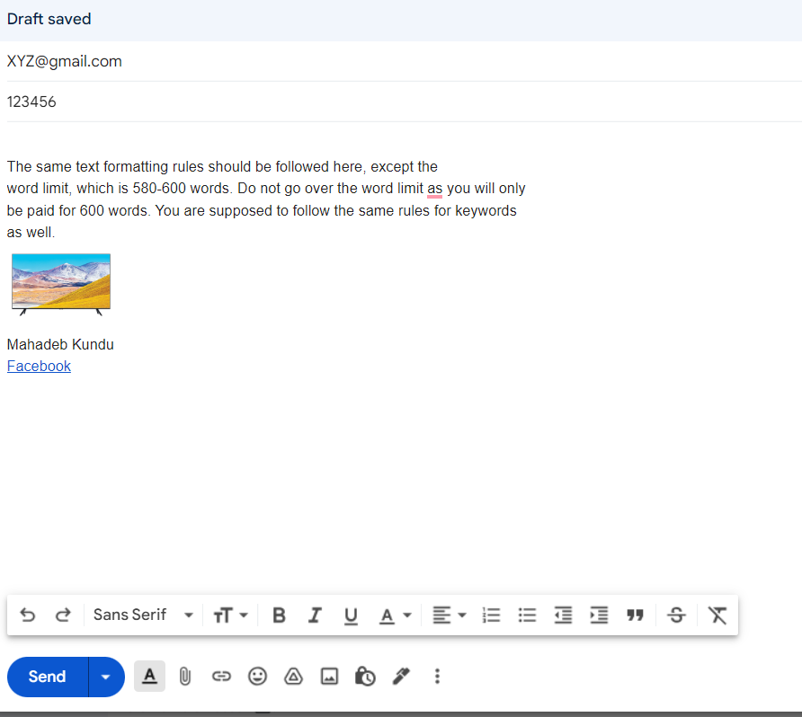This screenshot has width=802, height=717.
Task: Click the signature name Mahadeb Kundu
Action: click(x=60, y=344)
